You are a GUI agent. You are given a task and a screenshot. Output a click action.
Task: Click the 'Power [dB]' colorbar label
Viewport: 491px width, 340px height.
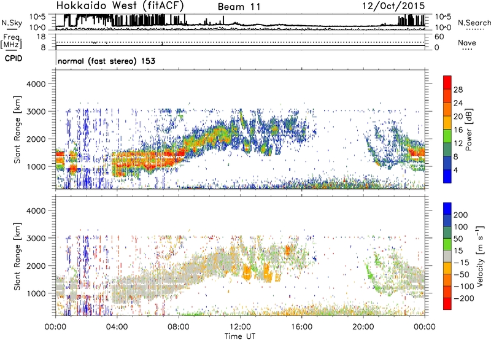[x=469, y=129]
